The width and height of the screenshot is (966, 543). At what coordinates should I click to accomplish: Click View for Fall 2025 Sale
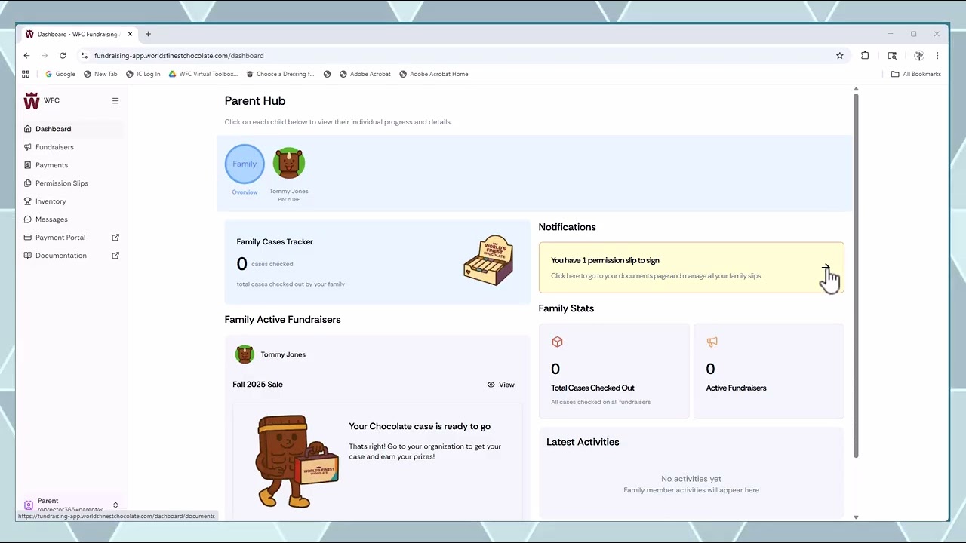tap(501, 385)
